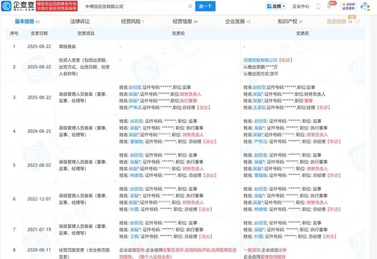Screen dimensions: 377x259
Task: Click the 序号 column header
Action: pos(14,34)
